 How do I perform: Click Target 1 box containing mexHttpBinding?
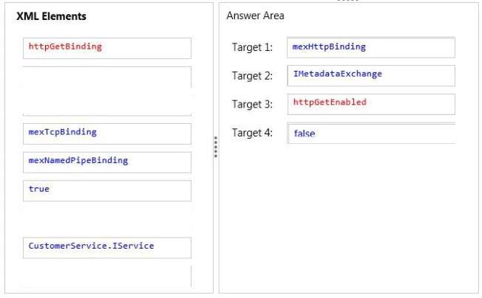coord(371,47)
